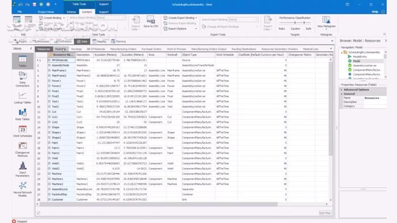The width and height of the screenshot is (397, 223).
Task: Click the Undo icon in title bar
Action: point(20,5)
